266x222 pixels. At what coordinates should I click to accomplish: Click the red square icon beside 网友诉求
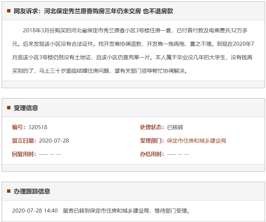point(9,11)
